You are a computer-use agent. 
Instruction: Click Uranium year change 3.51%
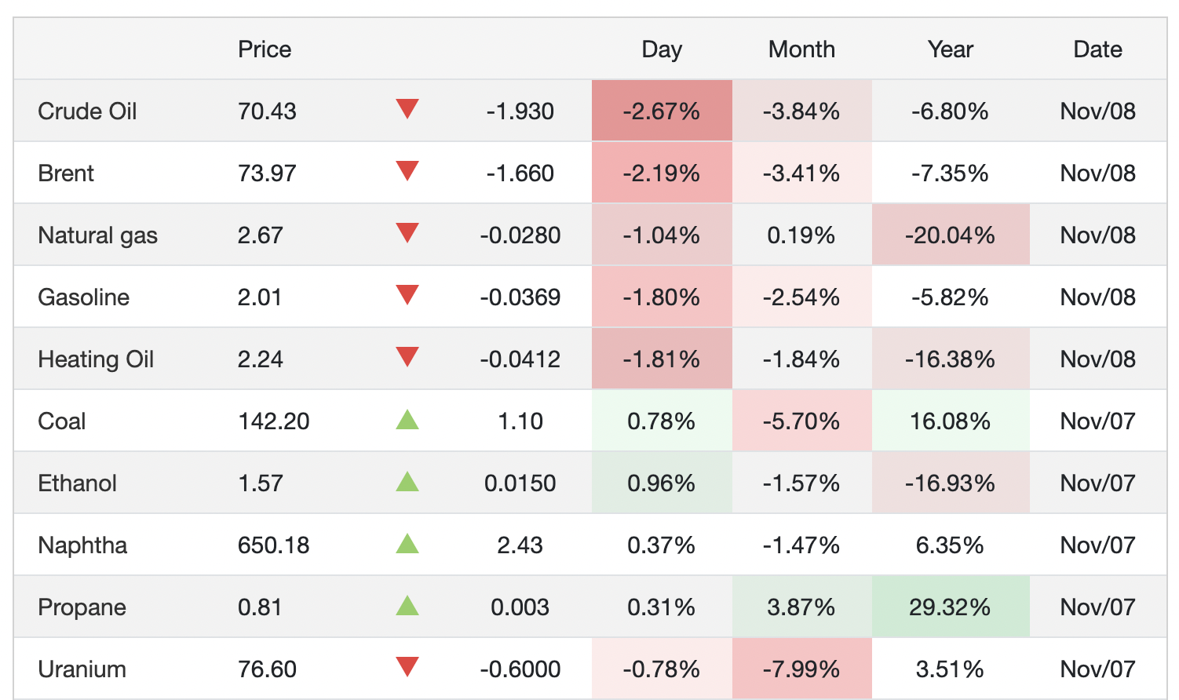tap(951, 669)
